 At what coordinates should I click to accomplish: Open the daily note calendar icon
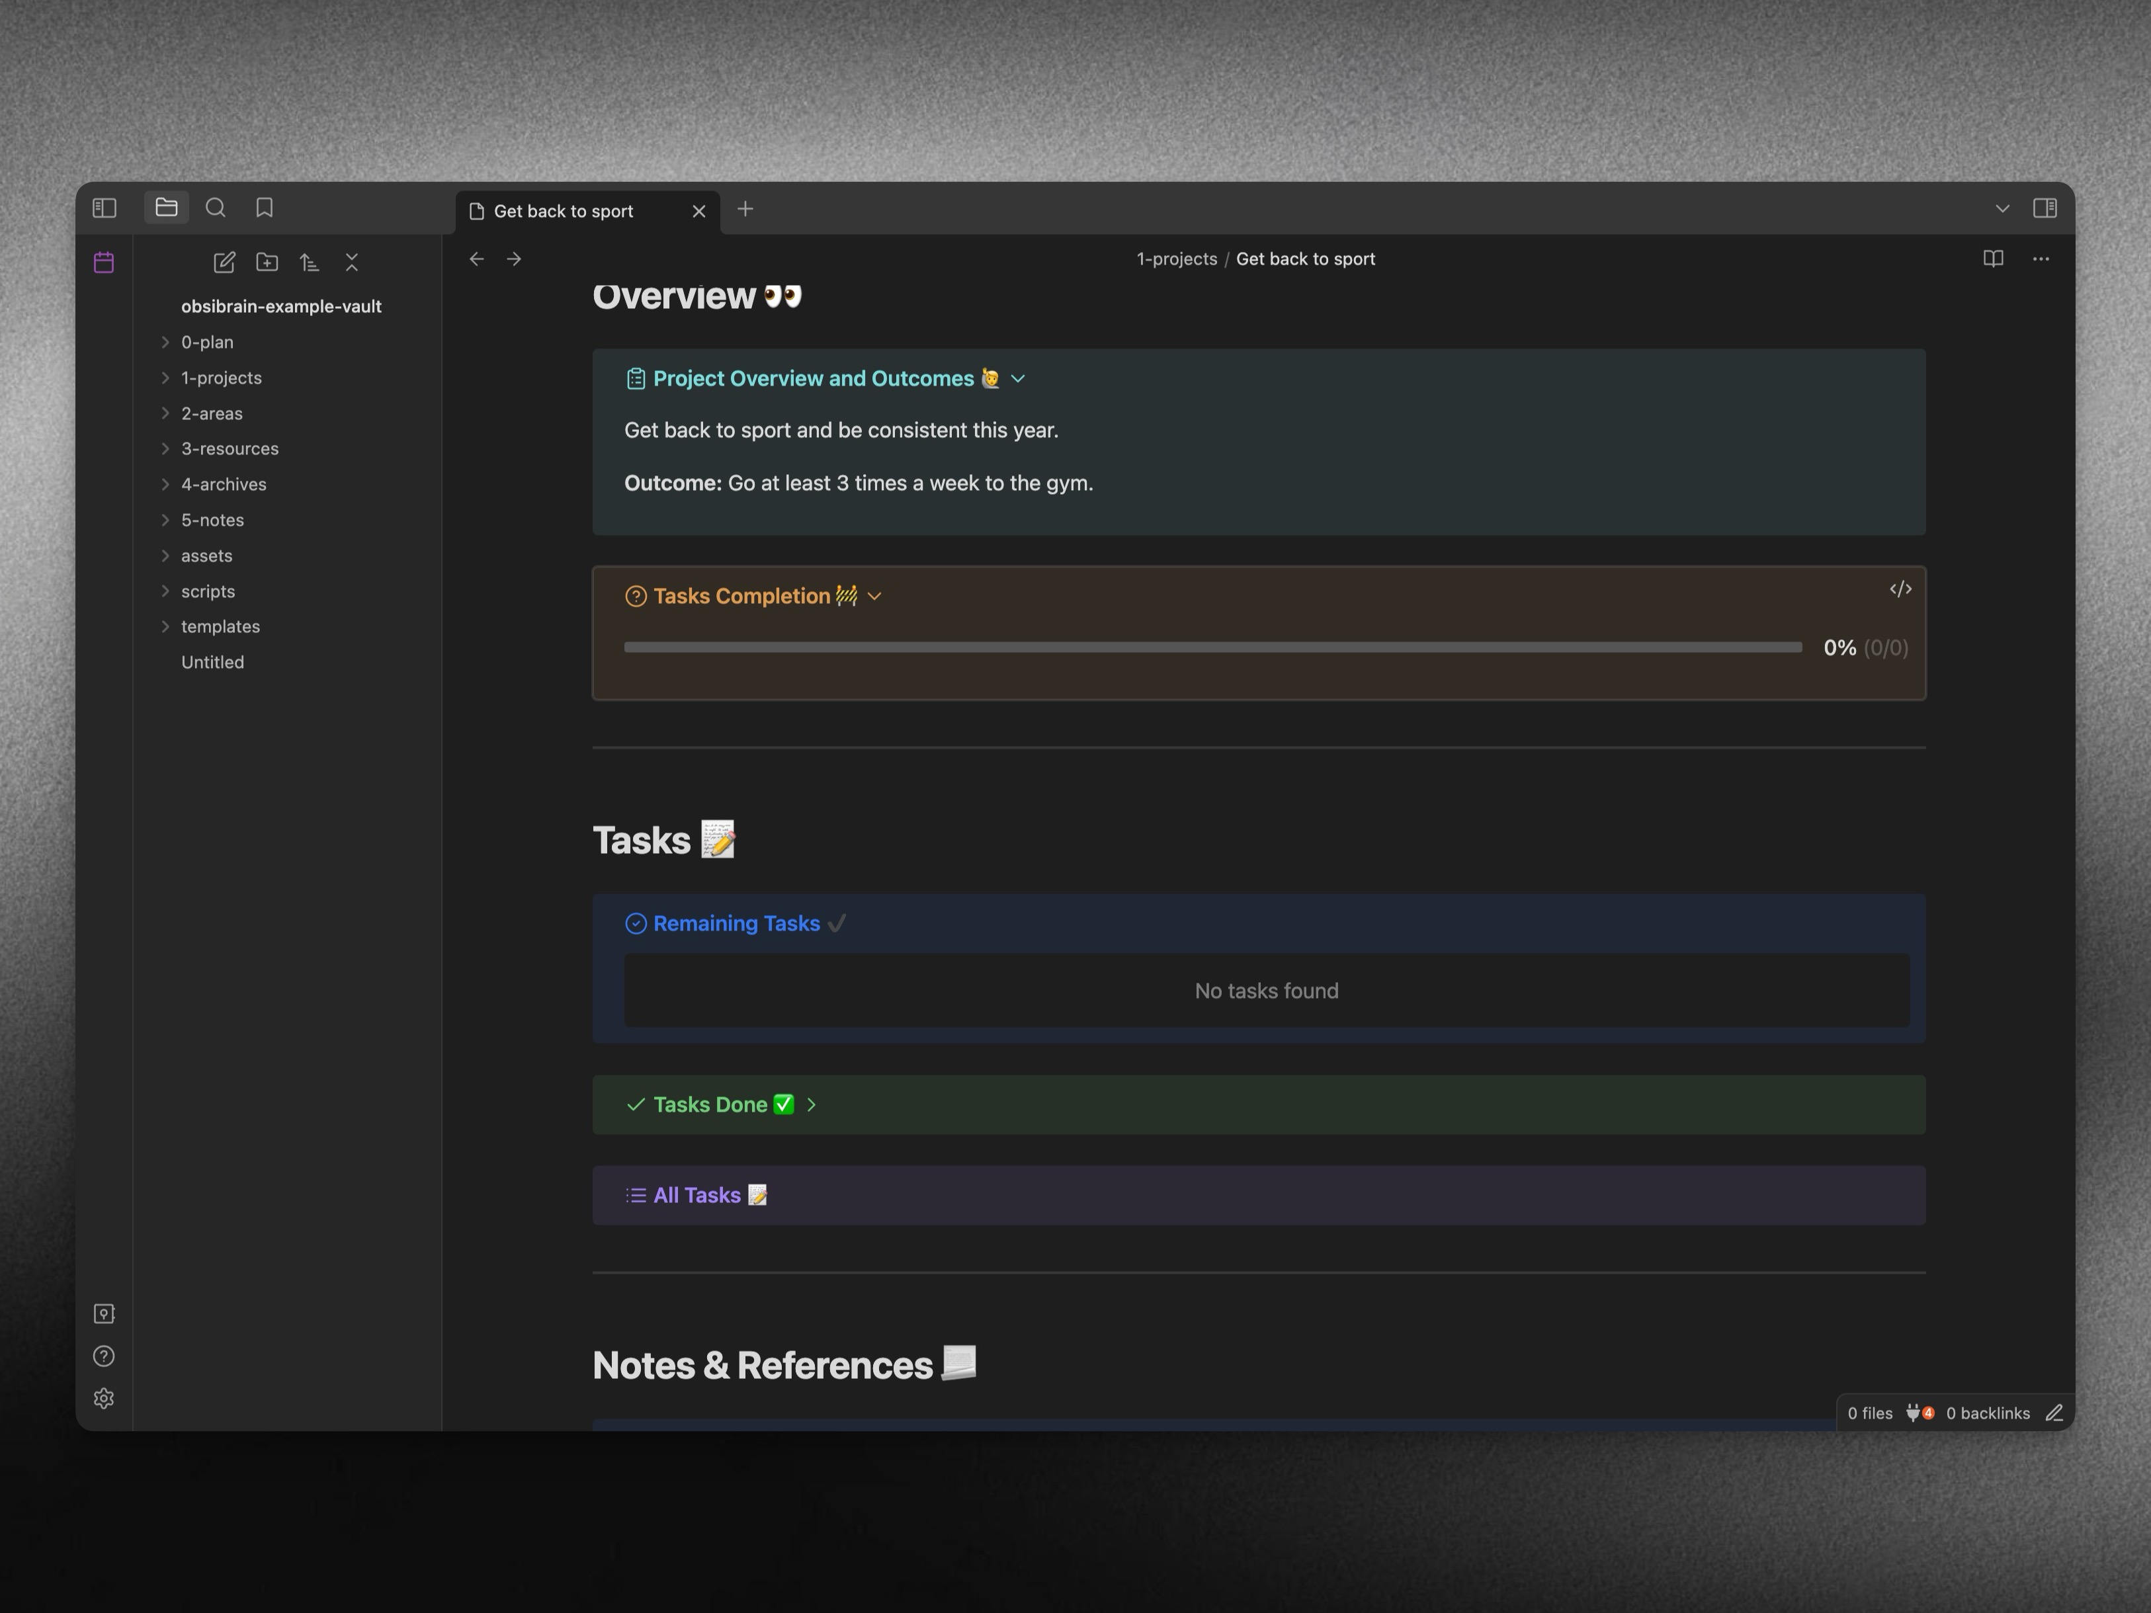[x=104, y=263]
